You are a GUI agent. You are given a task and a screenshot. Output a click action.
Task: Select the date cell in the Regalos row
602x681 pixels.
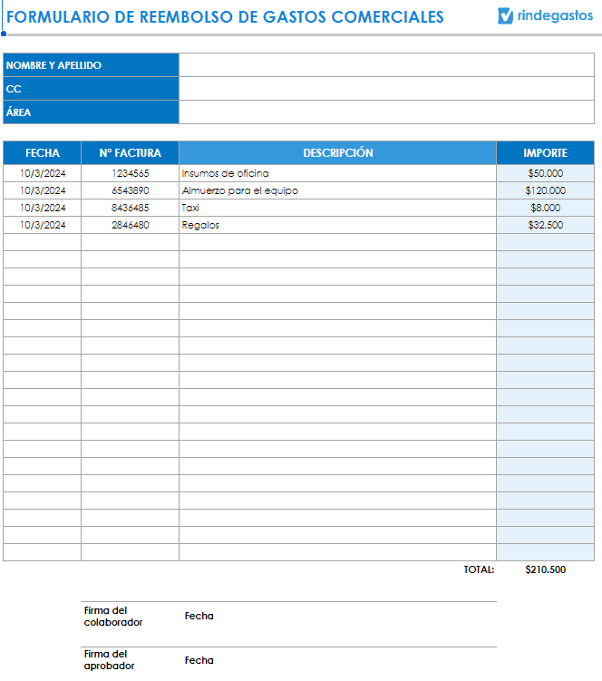(x=43, y=225)
